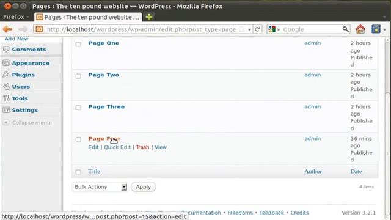
Task: Open the Feedback footer link
Action: (271, 213)
